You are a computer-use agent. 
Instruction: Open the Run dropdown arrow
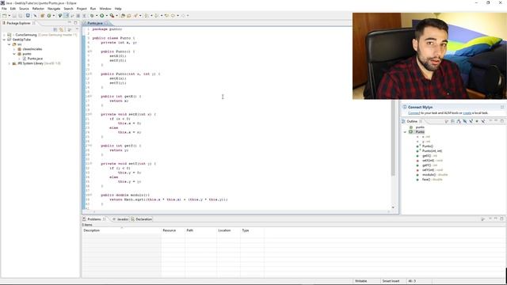(106, 16)
